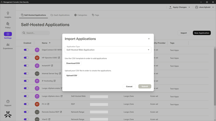This screenshot has width=216, height=121.
Task: Cancel the import dialog
Action: point(129,86)
